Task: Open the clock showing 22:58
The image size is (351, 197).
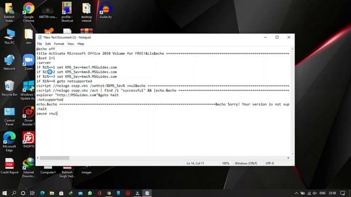Action: pos(332,193)
